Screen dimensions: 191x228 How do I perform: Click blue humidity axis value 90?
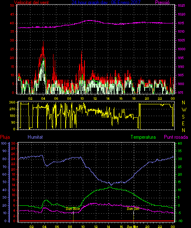5,151
